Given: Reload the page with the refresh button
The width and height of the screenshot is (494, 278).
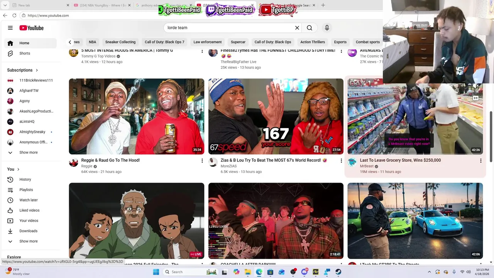Looking at the screenshot, I should 14,15.
